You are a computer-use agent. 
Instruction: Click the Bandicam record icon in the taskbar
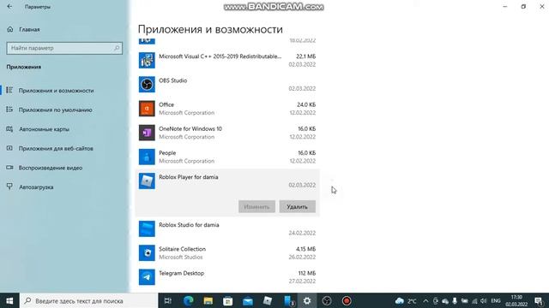(x=347, y=300)
